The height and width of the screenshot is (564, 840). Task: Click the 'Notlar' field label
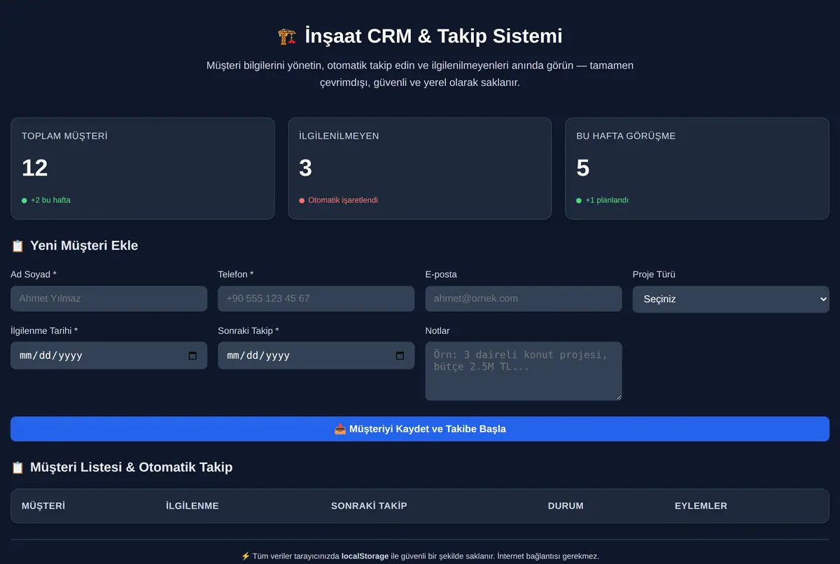437,330
